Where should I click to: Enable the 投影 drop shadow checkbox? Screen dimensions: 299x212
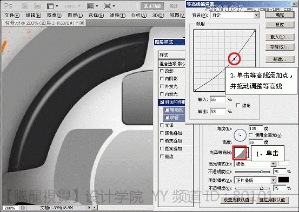coord(162,71)
